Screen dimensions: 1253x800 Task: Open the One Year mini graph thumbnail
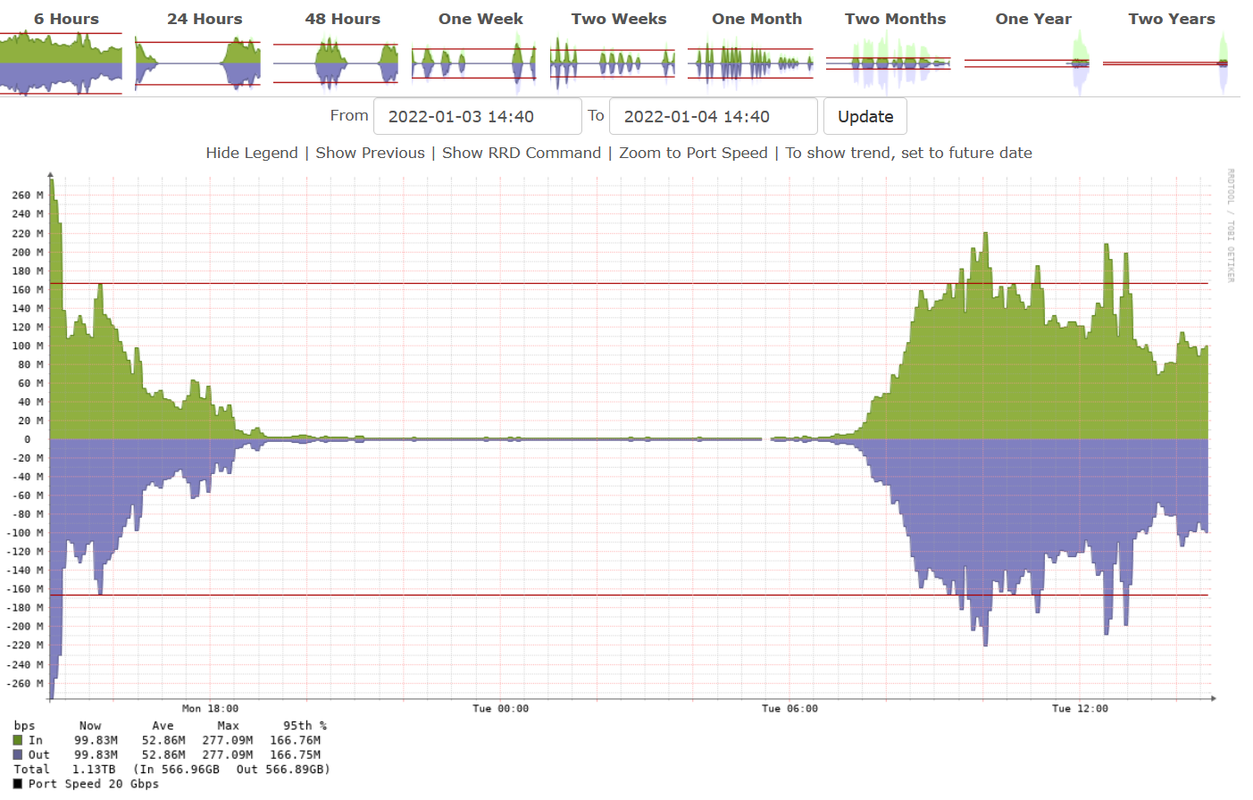pos(1025,62)
